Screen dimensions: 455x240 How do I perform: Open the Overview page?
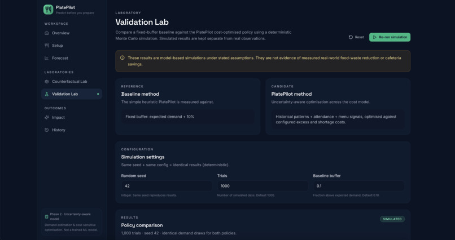click(x=72, y=33)
